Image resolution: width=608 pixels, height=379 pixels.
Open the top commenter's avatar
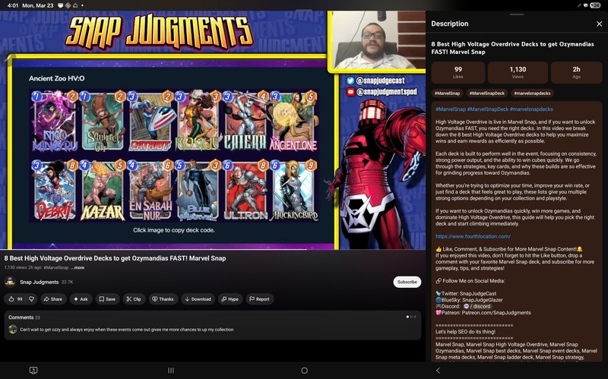(13, 330)
